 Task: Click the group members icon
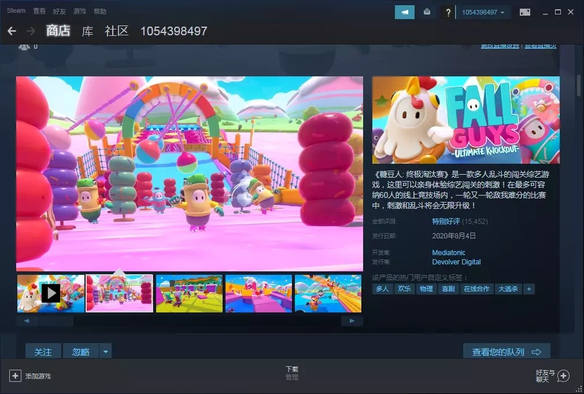[24, 47]
